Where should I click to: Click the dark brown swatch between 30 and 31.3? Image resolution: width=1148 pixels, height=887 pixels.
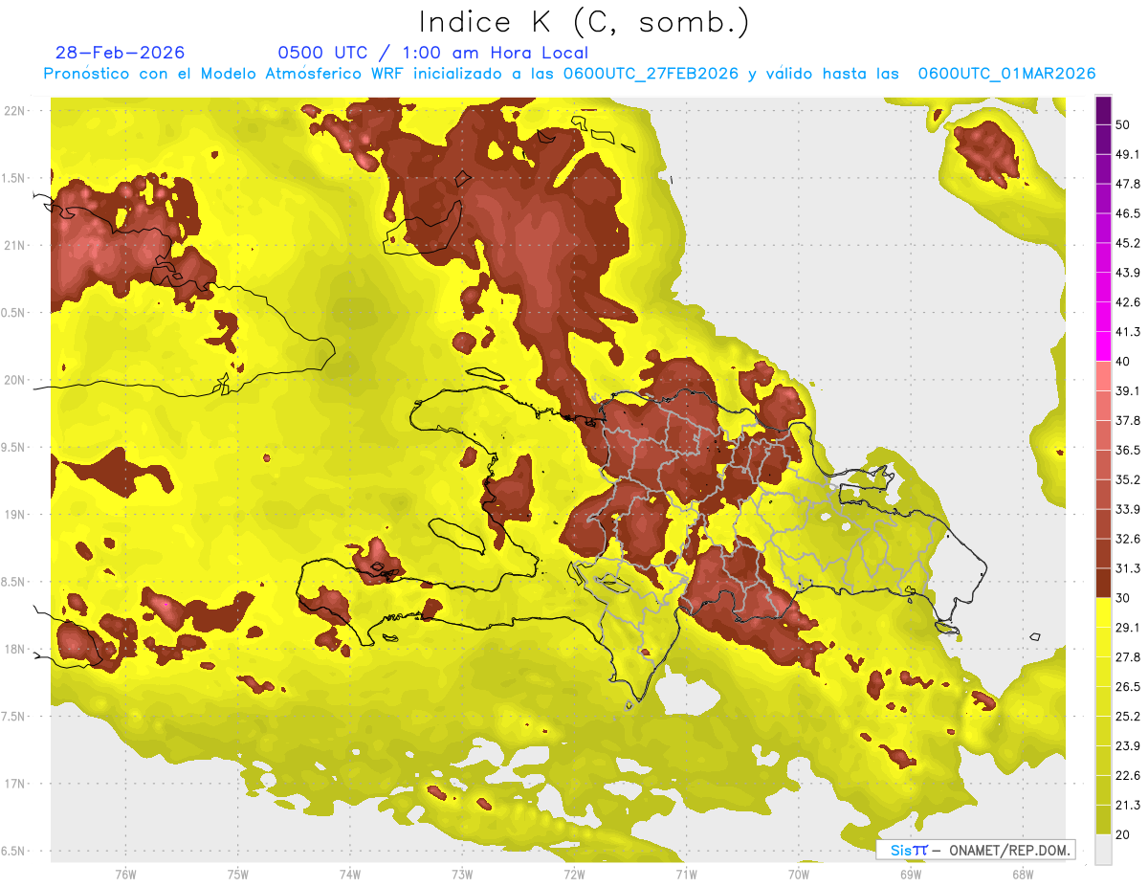tap(1103, 583)
